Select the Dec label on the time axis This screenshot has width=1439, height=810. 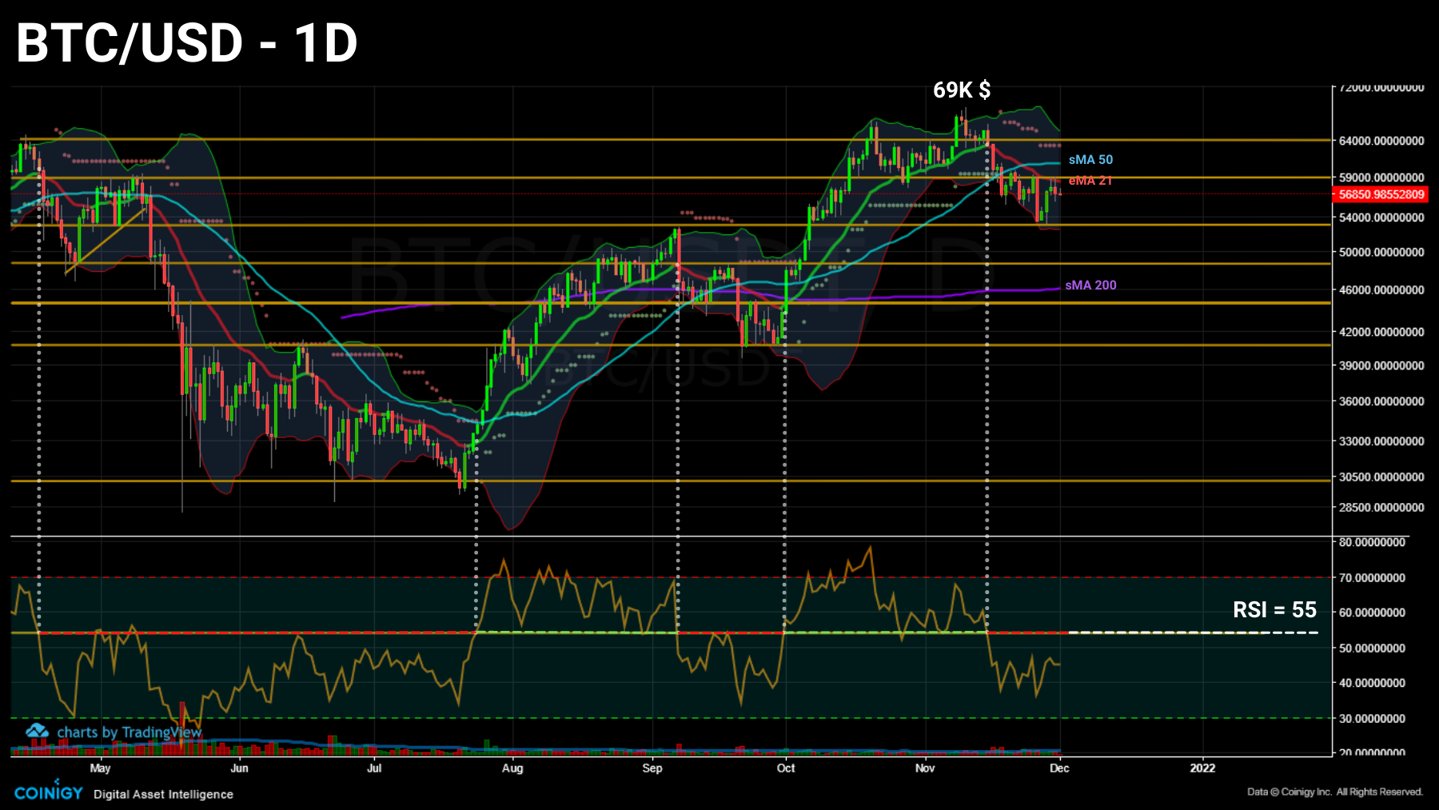pos(1061,768)
